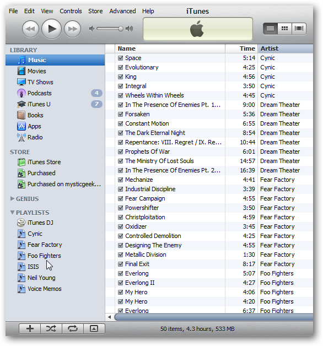The height and width of the screenshot is (346, 323).
Task: Collapse the Playlists section
Action: tap(12, 213)
